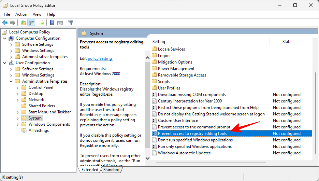Click the settings list vertical scrollbar
This screenshot has width=319, height=181.
pos(315,113)
